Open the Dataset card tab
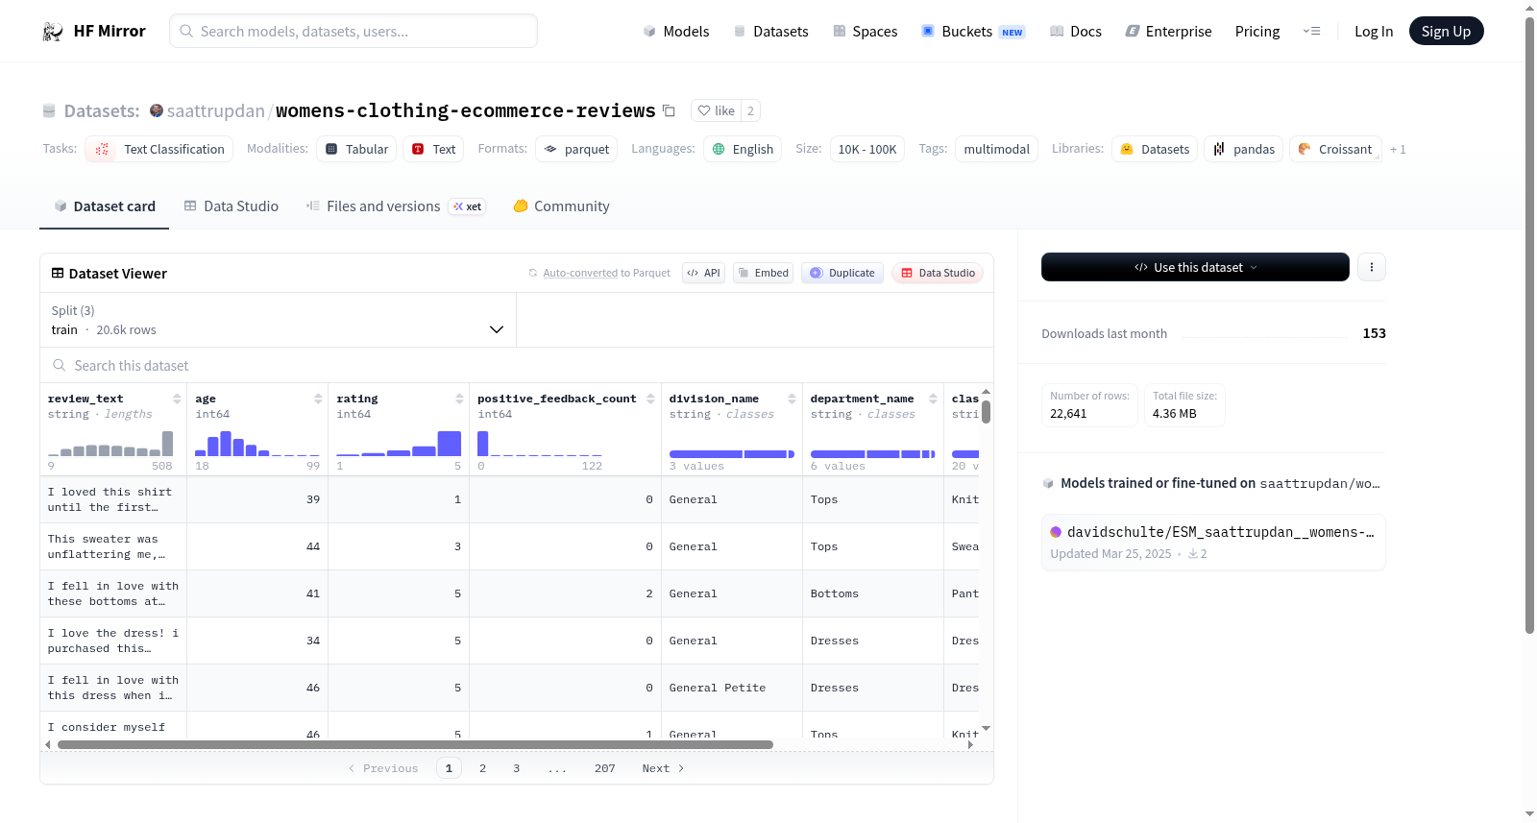 [x=105, y=206]
